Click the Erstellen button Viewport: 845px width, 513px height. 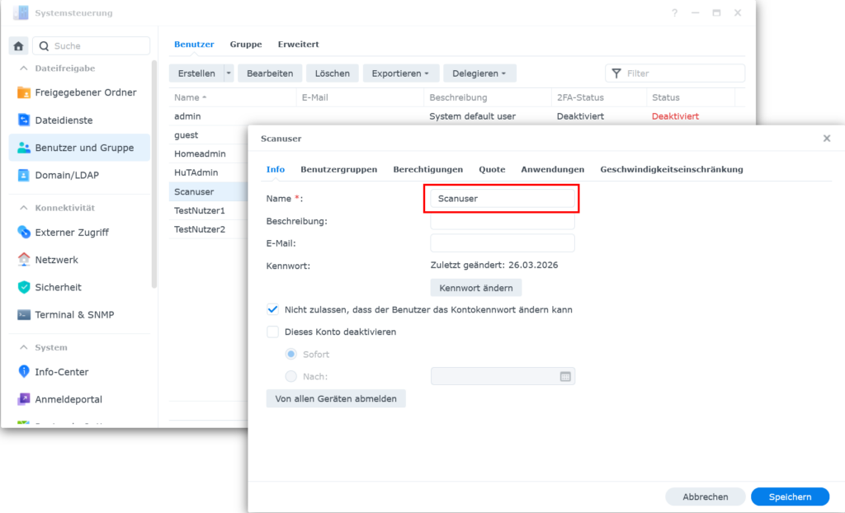click(x=196, y=73)
